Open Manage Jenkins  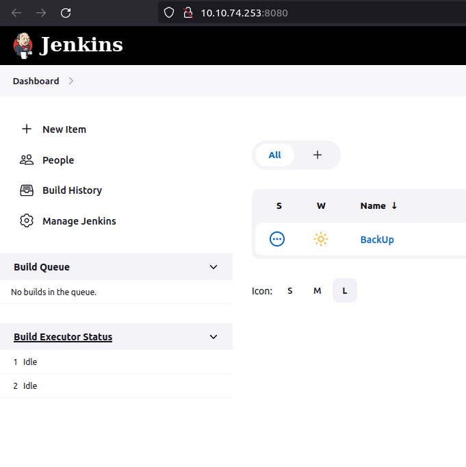click(79, 221)
